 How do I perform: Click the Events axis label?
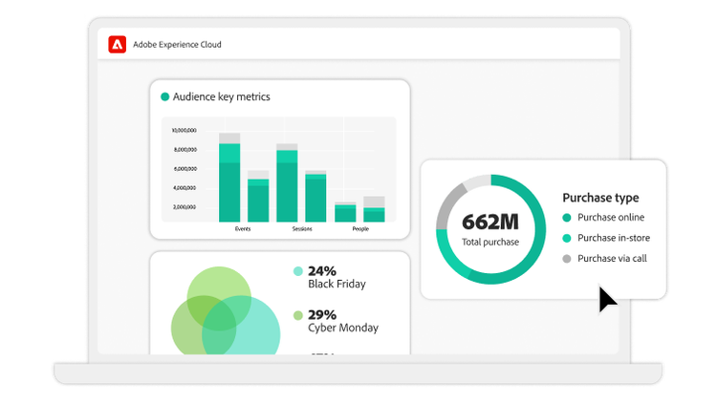(244, 229)
